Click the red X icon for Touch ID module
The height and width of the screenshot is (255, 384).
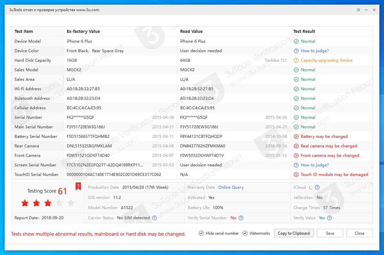point(296,174)
